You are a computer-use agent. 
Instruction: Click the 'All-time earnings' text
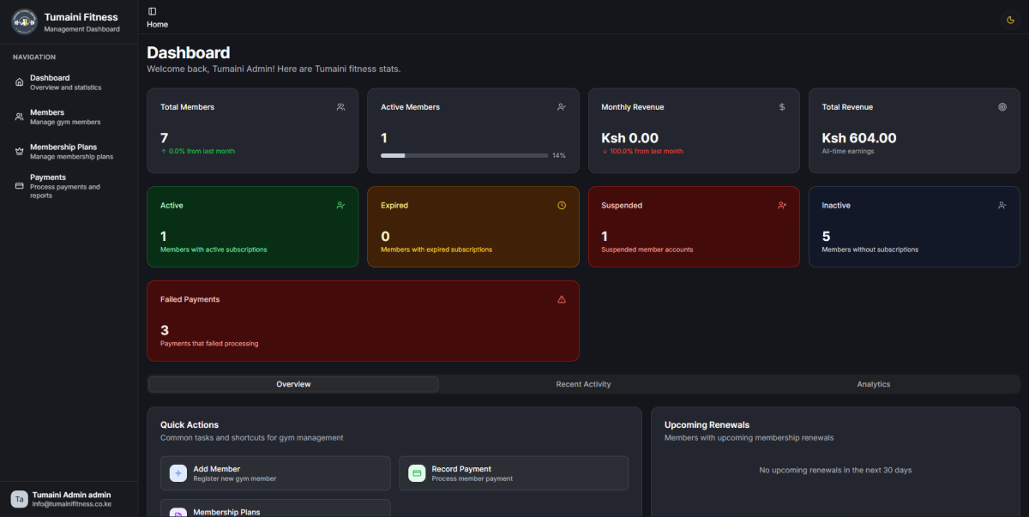(847, 151)
